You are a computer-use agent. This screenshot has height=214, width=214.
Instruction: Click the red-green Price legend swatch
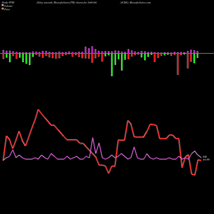point(3,9)
